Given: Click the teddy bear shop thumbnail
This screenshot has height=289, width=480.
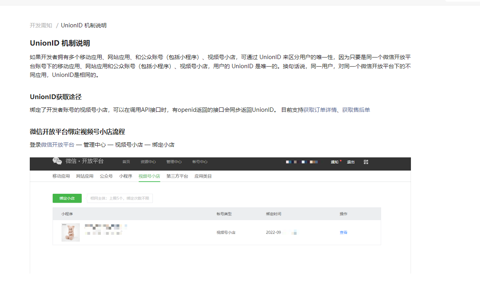Looking at the screenshot, I should click(71, 232).
